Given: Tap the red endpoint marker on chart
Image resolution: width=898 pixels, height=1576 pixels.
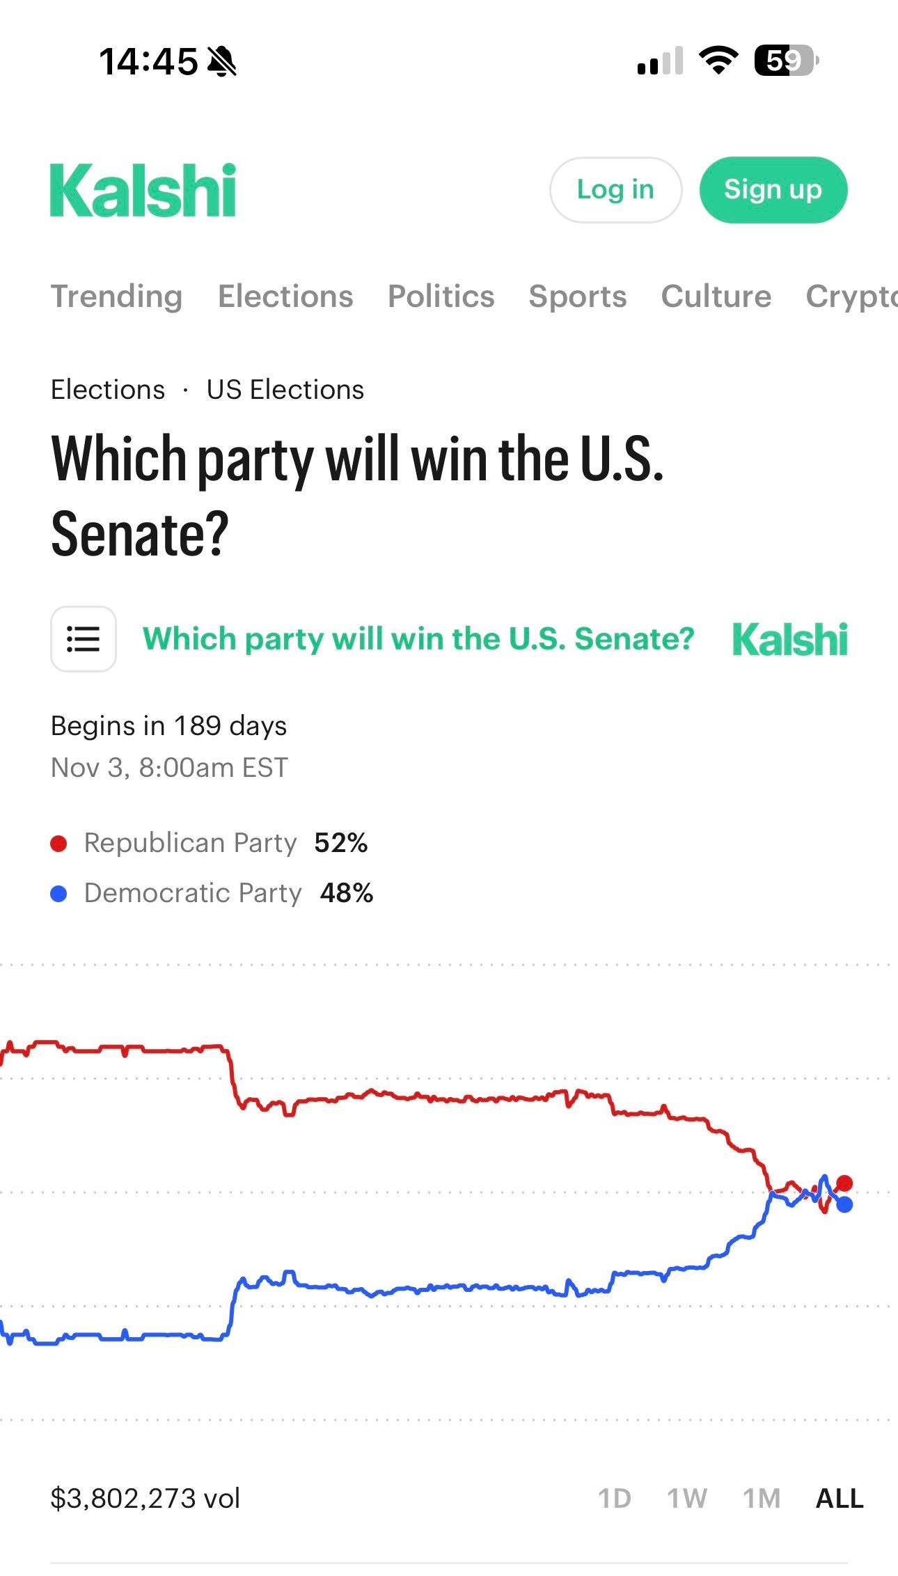Looking at the screenshot, I should tap(844, 1183).
